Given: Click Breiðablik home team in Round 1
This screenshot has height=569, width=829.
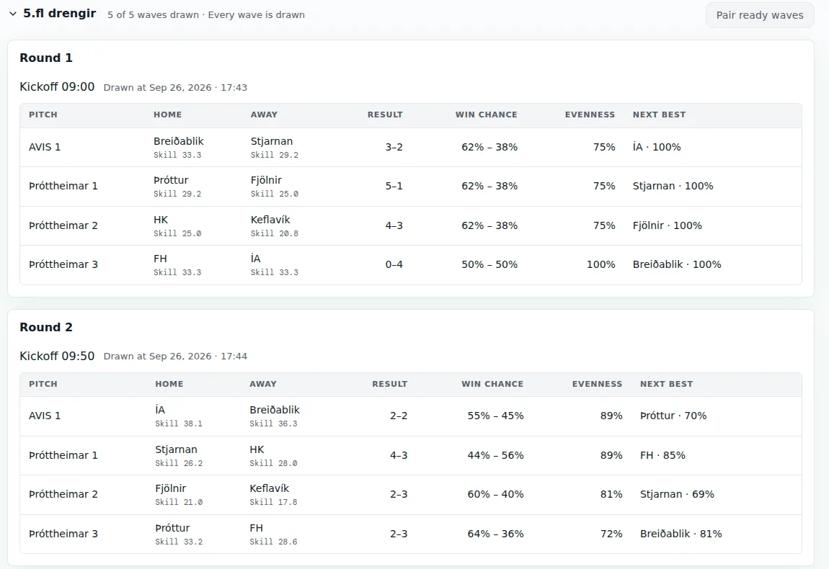Looking at the screenshot, I should 178,141.
